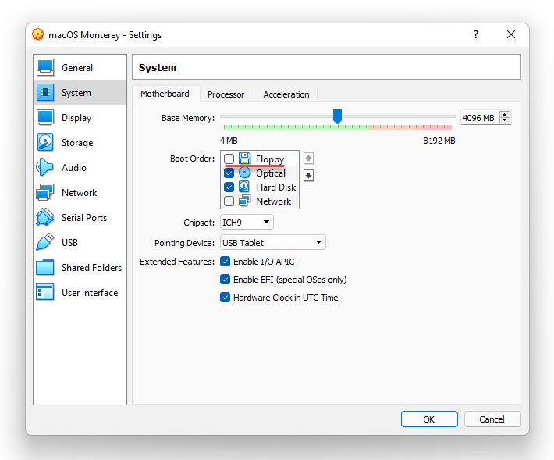554x460 pixels.
Task: Select the Floppy boot order label
Action: (x=270, y=159)
